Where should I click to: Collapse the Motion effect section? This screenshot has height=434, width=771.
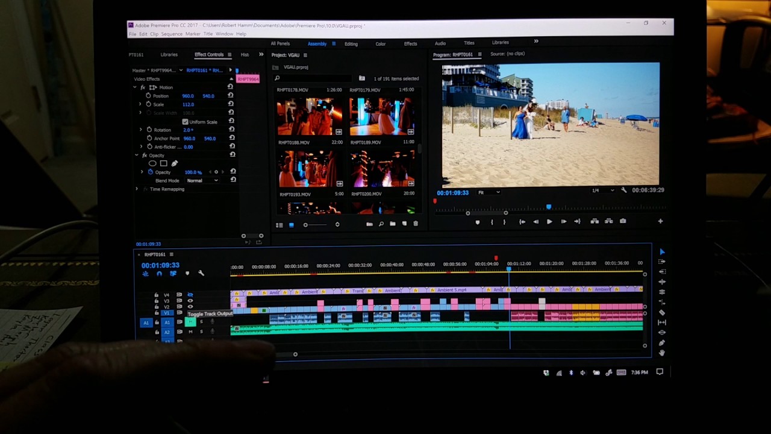135,87
